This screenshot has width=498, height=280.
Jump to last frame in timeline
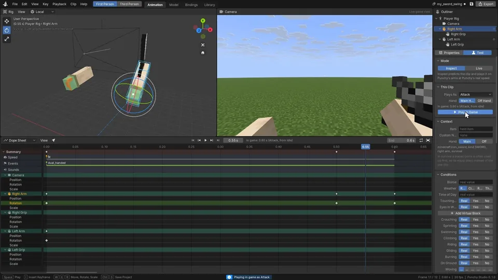click(218, 141)
